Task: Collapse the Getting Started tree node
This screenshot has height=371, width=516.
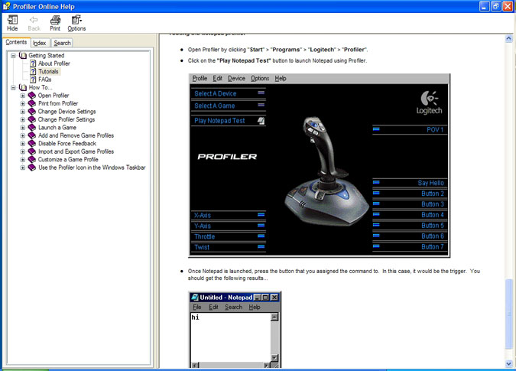Action: coord(13,56)
